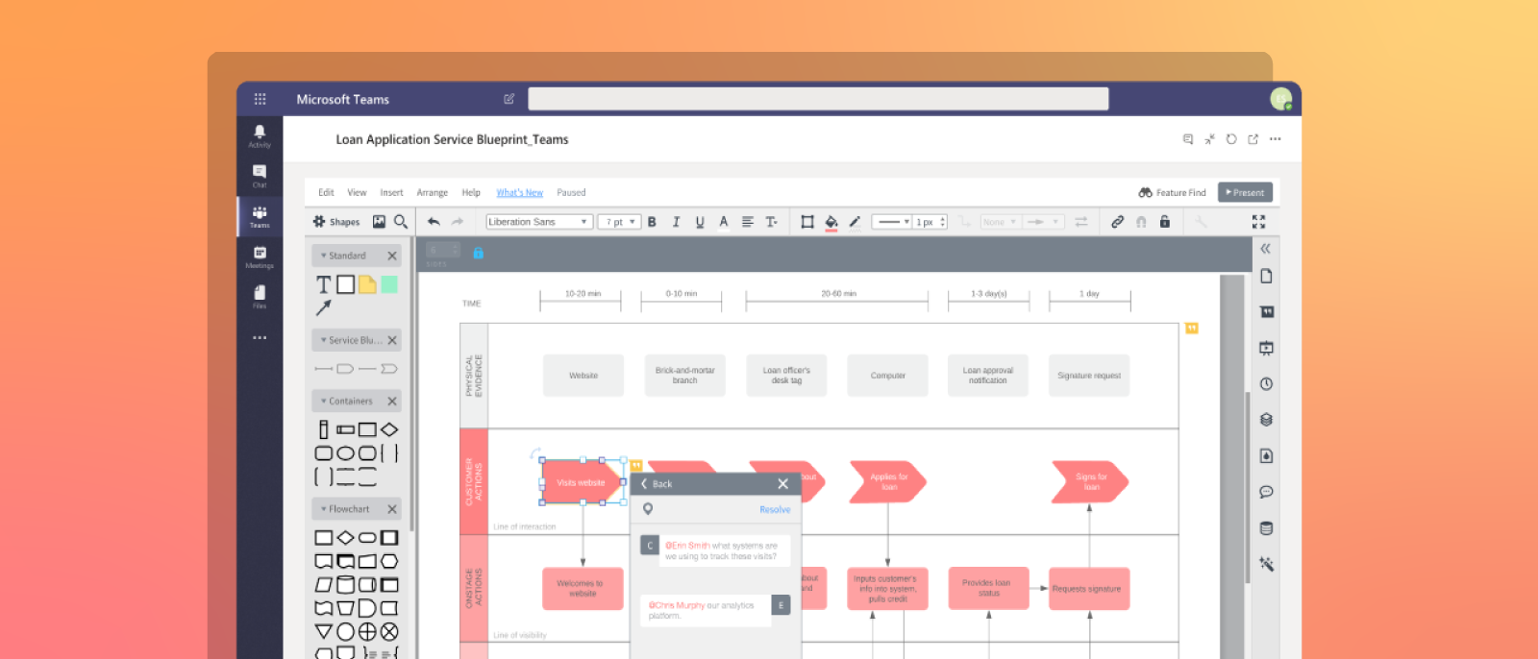Open the What's New link
This screenshot has width=1538, height=659.
pos(519,192)
